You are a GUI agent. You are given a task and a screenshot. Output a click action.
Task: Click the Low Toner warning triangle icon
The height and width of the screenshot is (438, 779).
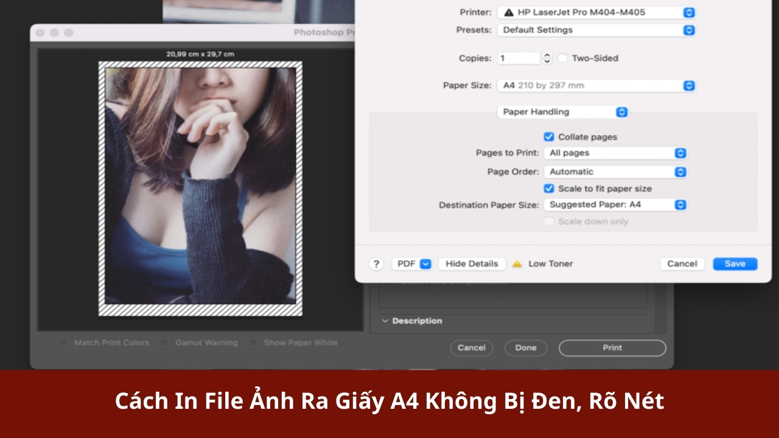tap(518, 263)
